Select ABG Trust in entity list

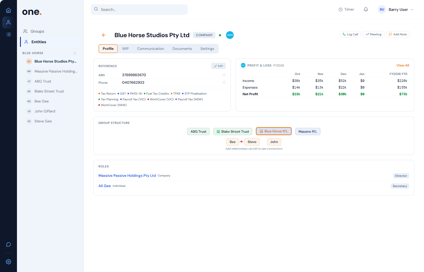pyautogui.click(x=51, y=81)
